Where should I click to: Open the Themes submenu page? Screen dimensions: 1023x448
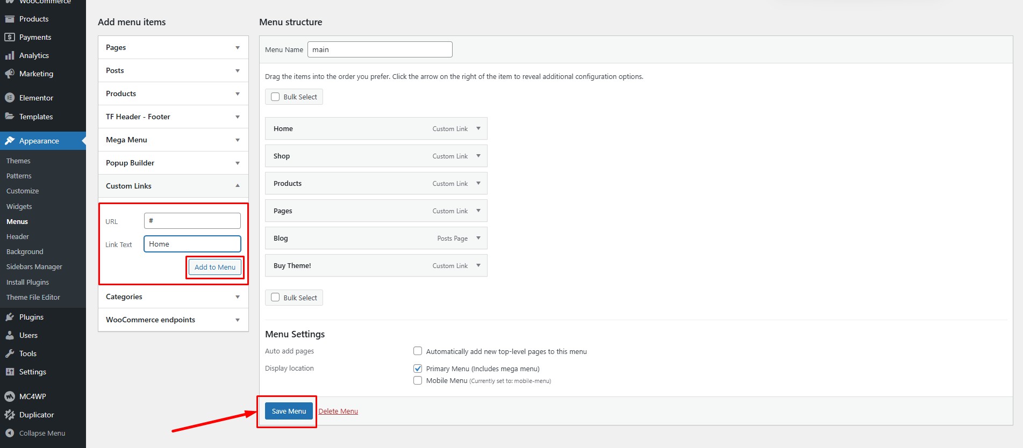[x=18, y=161]
